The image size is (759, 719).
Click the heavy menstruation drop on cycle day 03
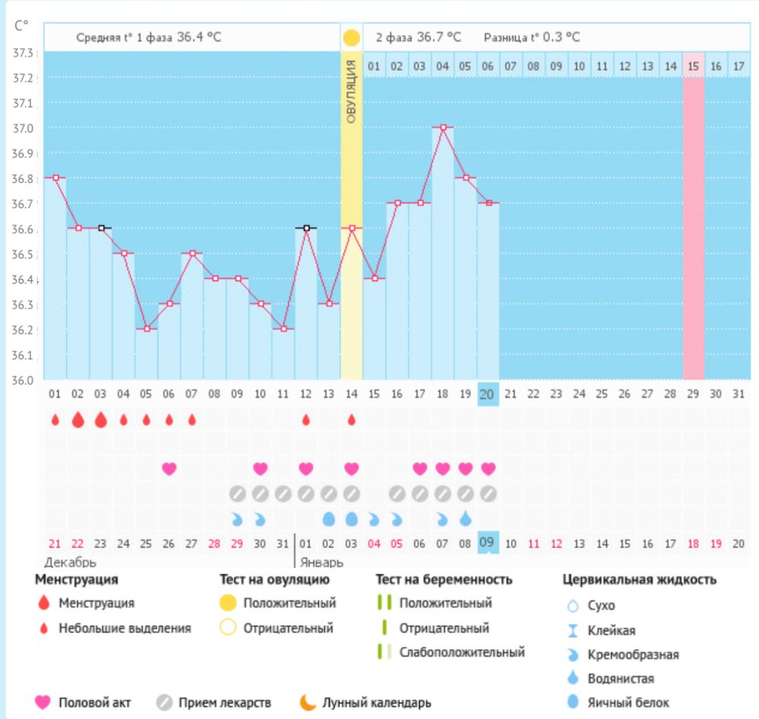click(101, 419)
